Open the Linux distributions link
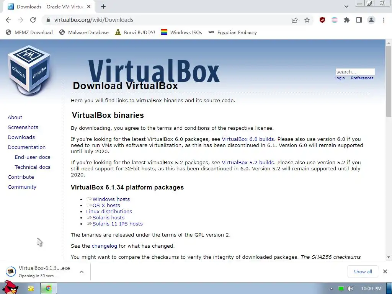Image resolution: width=392 pixels, height=294 pixels. coord(109,211)
